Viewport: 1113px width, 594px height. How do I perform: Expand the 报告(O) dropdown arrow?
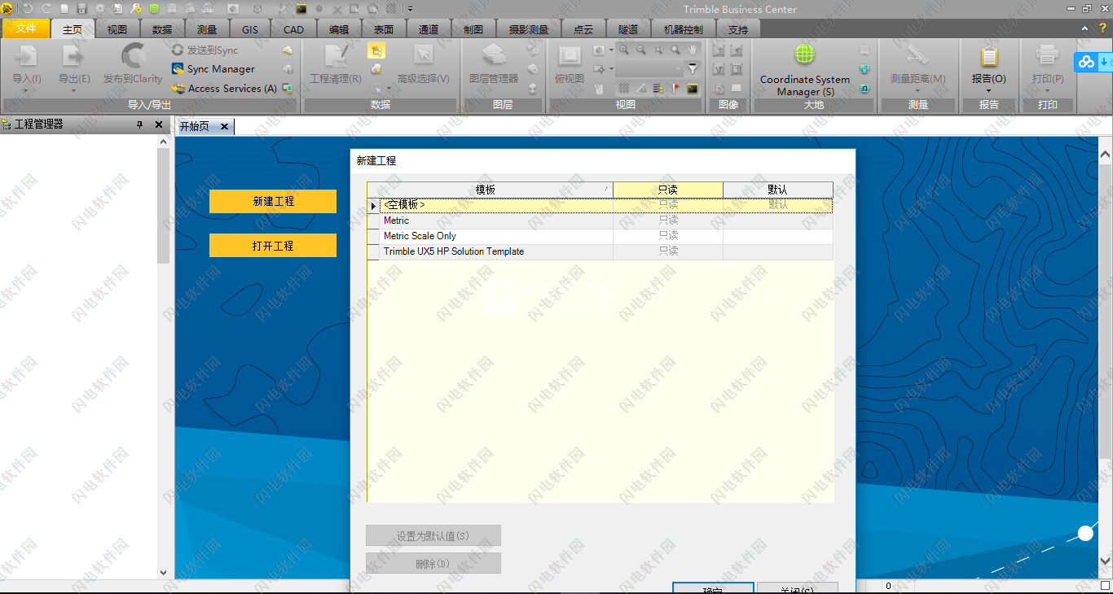click(989, 90)
